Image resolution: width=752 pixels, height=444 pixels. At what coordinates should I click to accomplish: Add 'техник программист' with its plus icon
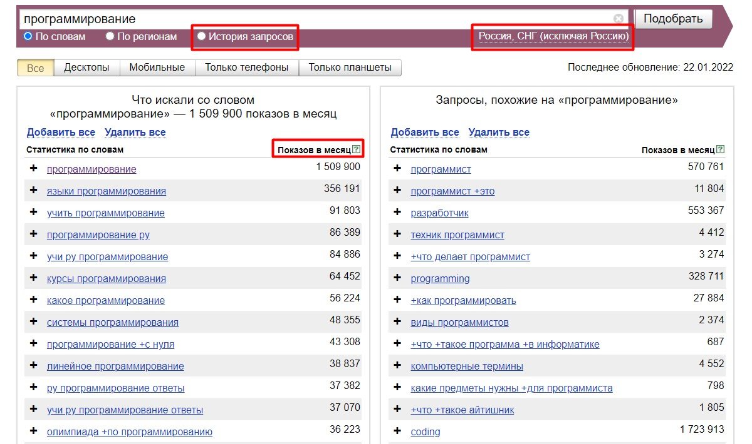[397, 234]
